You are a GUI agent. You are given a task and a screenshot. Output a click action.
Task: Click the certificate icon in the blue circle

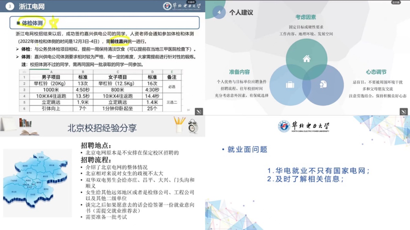[x=323, y=84]
